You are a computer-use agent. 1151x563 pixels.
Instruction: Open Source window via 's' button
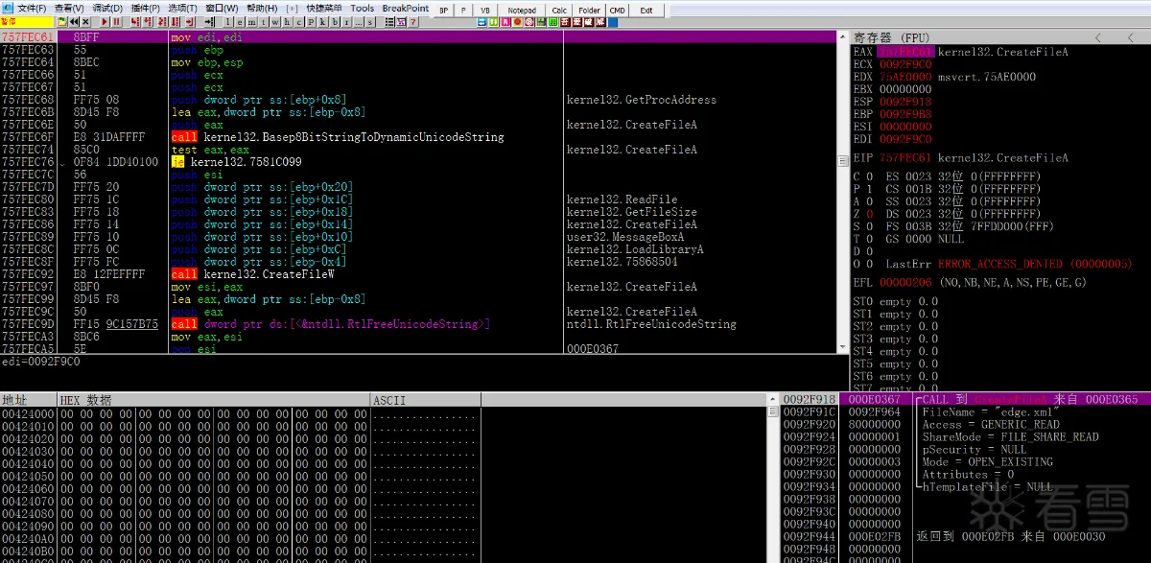[370, 21]
